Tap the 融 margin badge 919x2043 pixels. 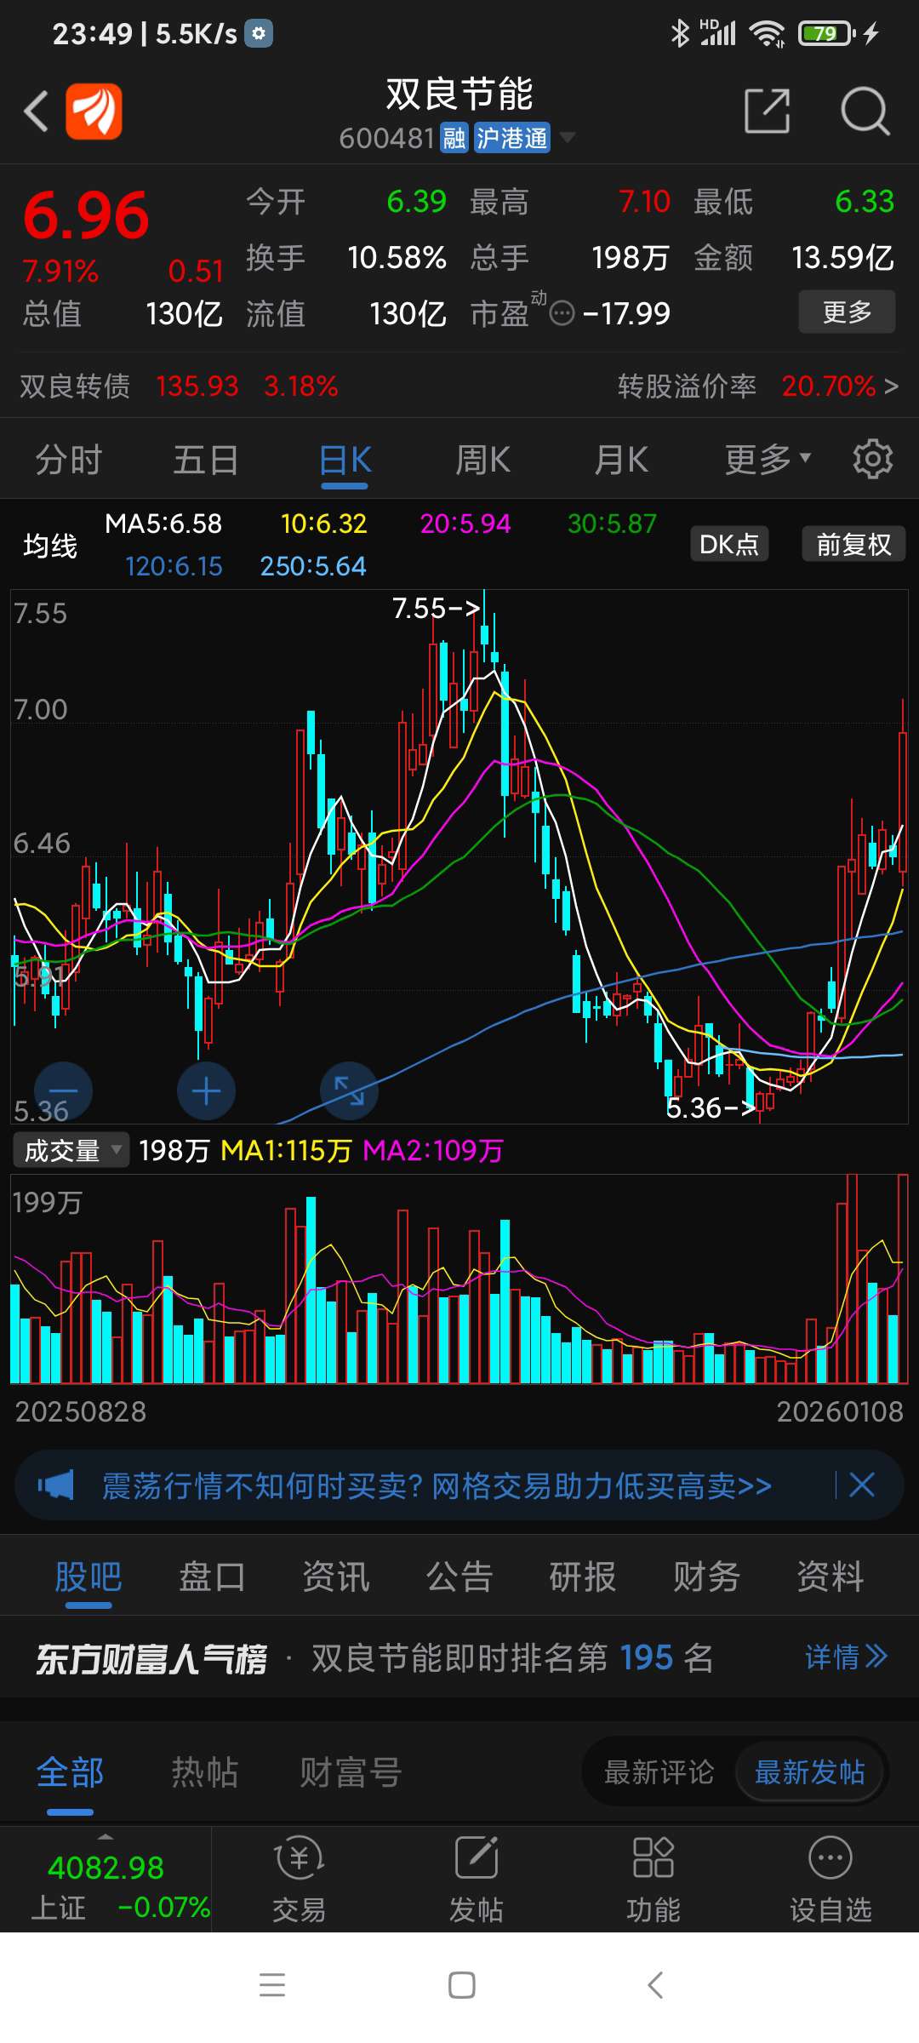[454, 138]
